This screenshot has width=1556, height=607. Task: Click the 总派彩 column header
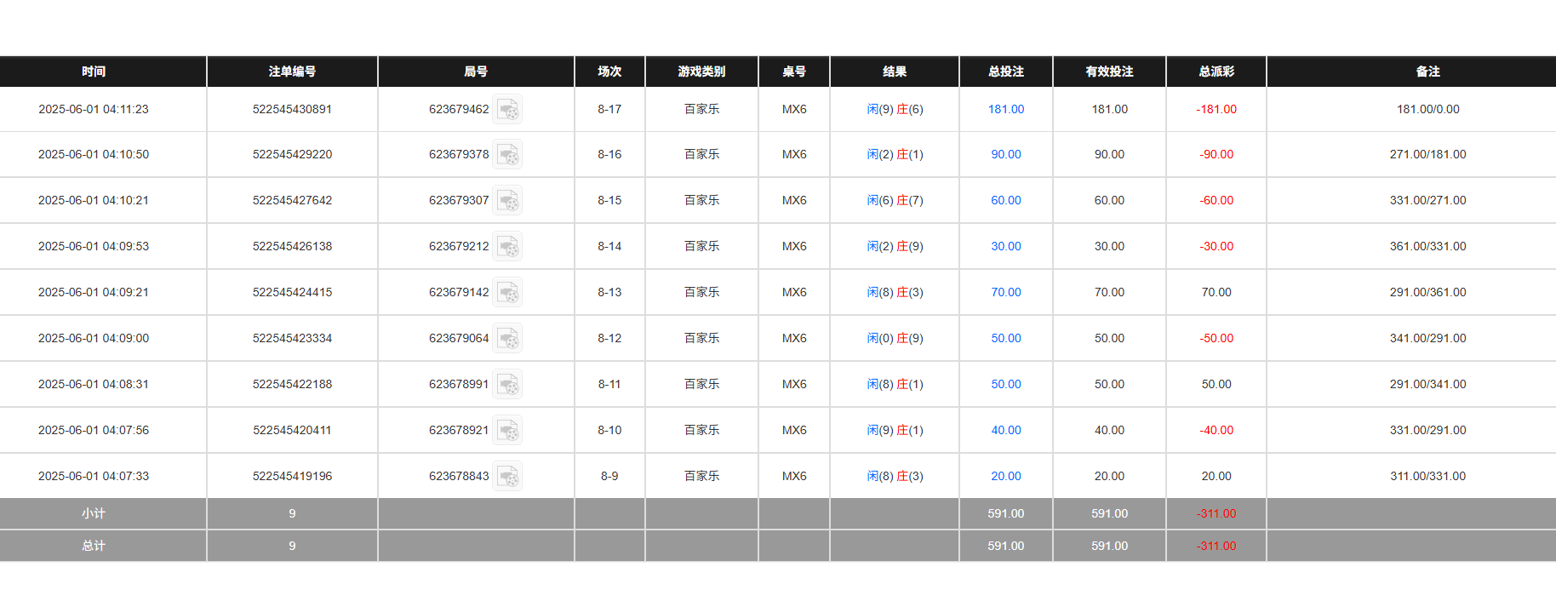click(x=1216, y=72)
